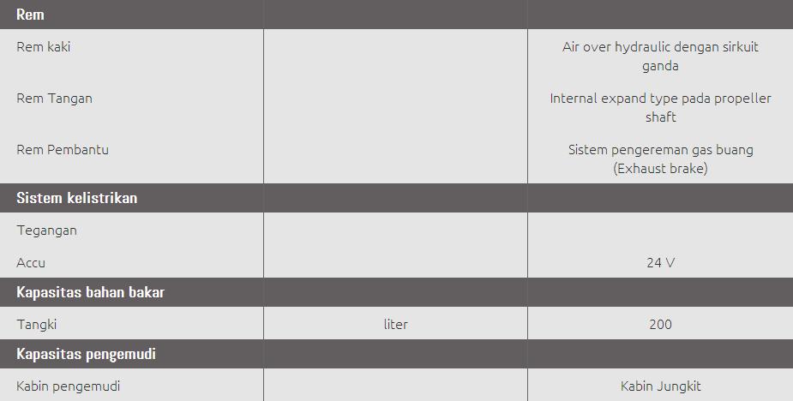793x401 pixels.
Task: Select the 24 V value cell
Action: click(660, 263)
